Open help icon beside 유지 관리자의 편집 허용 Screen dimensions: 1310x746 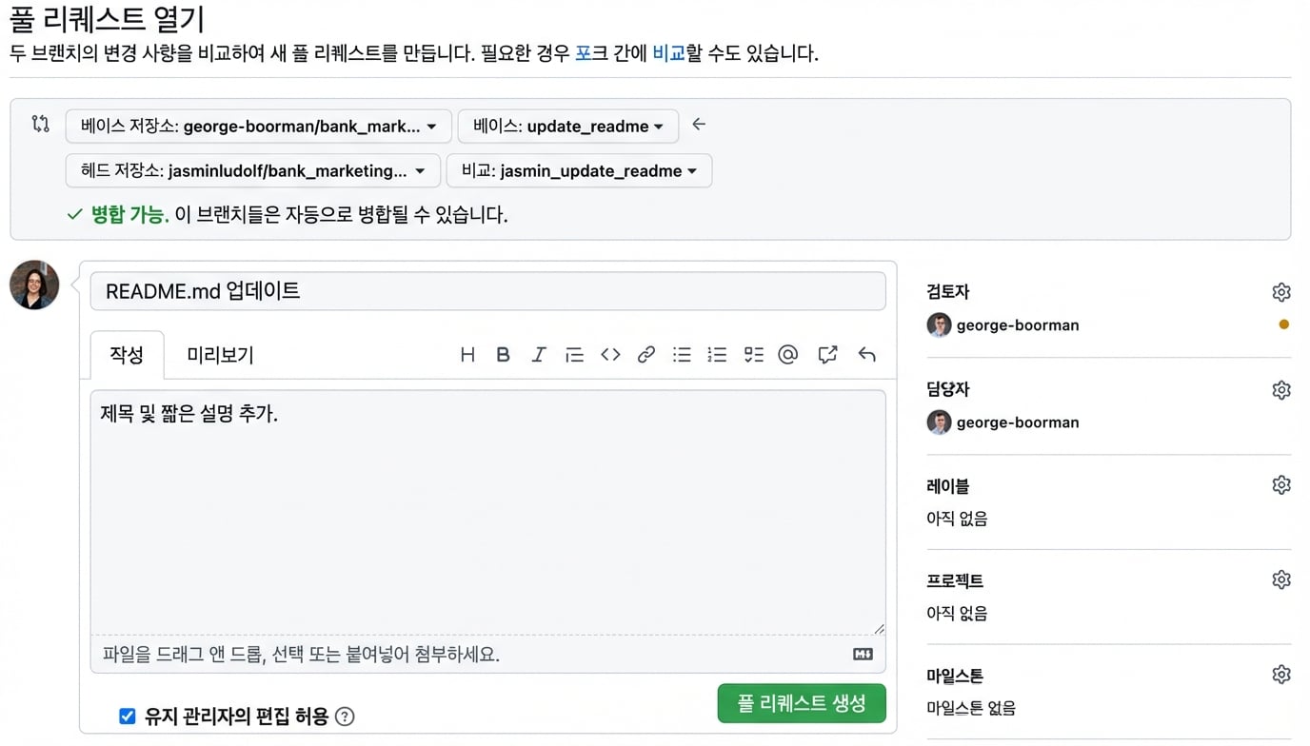[x=346, y=717]
